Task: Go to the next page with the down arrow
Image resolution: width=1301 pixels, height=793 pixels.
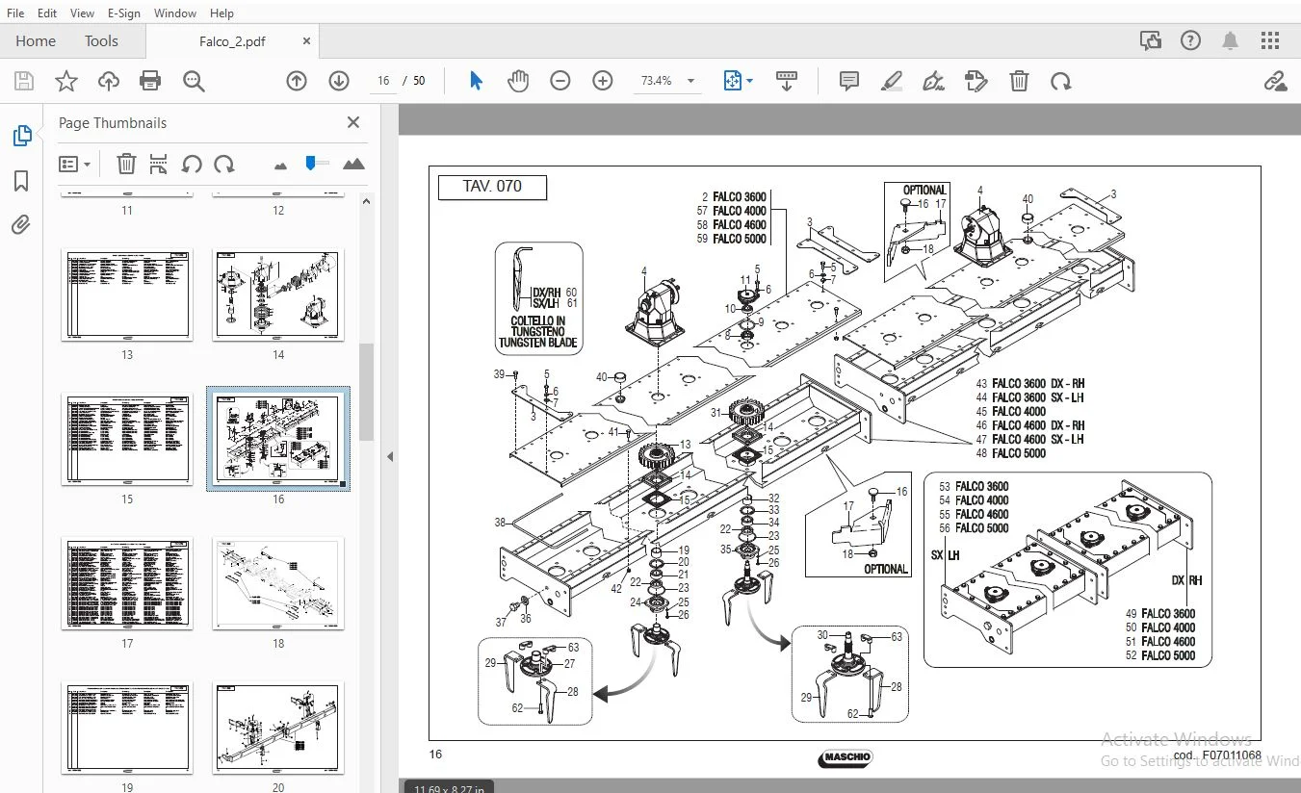Action: pyautogui.click(x=339, y=81)
